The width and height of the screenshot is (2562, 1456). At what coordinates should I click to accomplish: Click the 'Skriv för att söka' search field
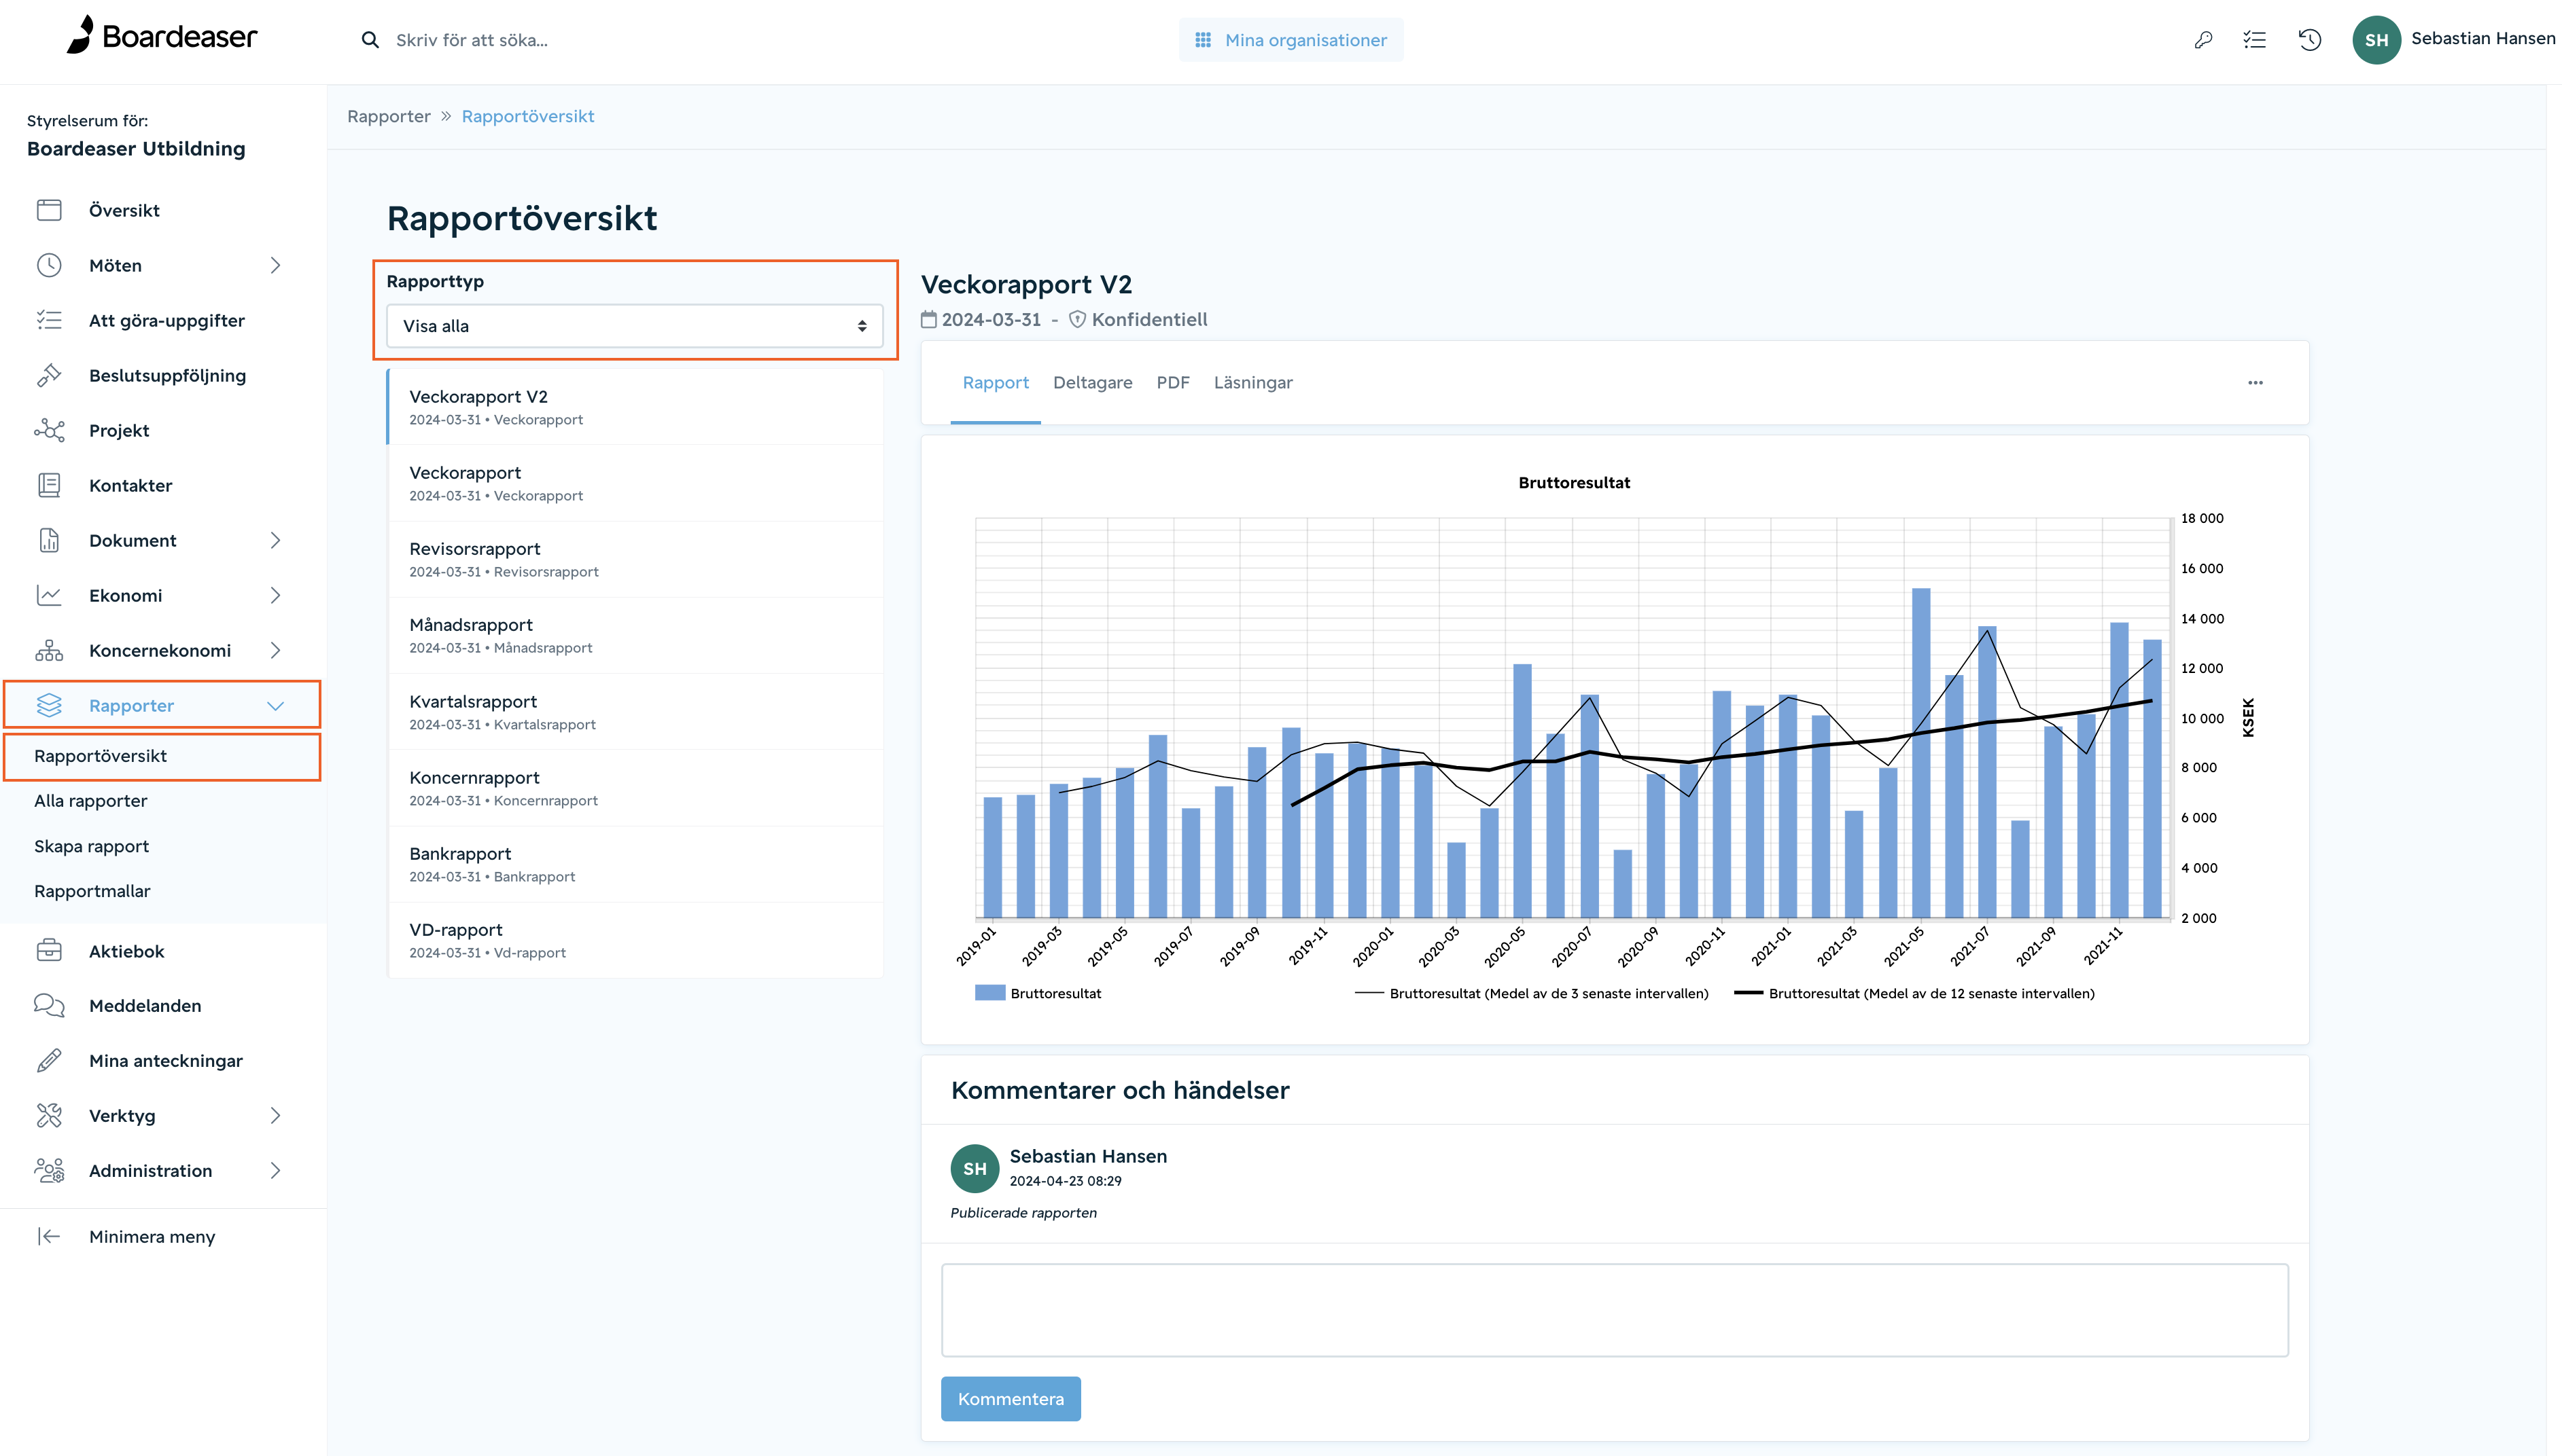[x=472, y=40]
